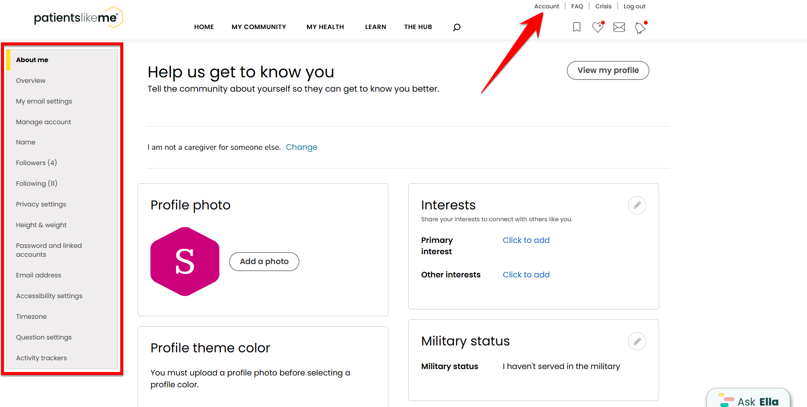The width and height of the screenshot is (807, 407).
Task: Click the PatientsLikeMe logo
Action: pos(78,18)
